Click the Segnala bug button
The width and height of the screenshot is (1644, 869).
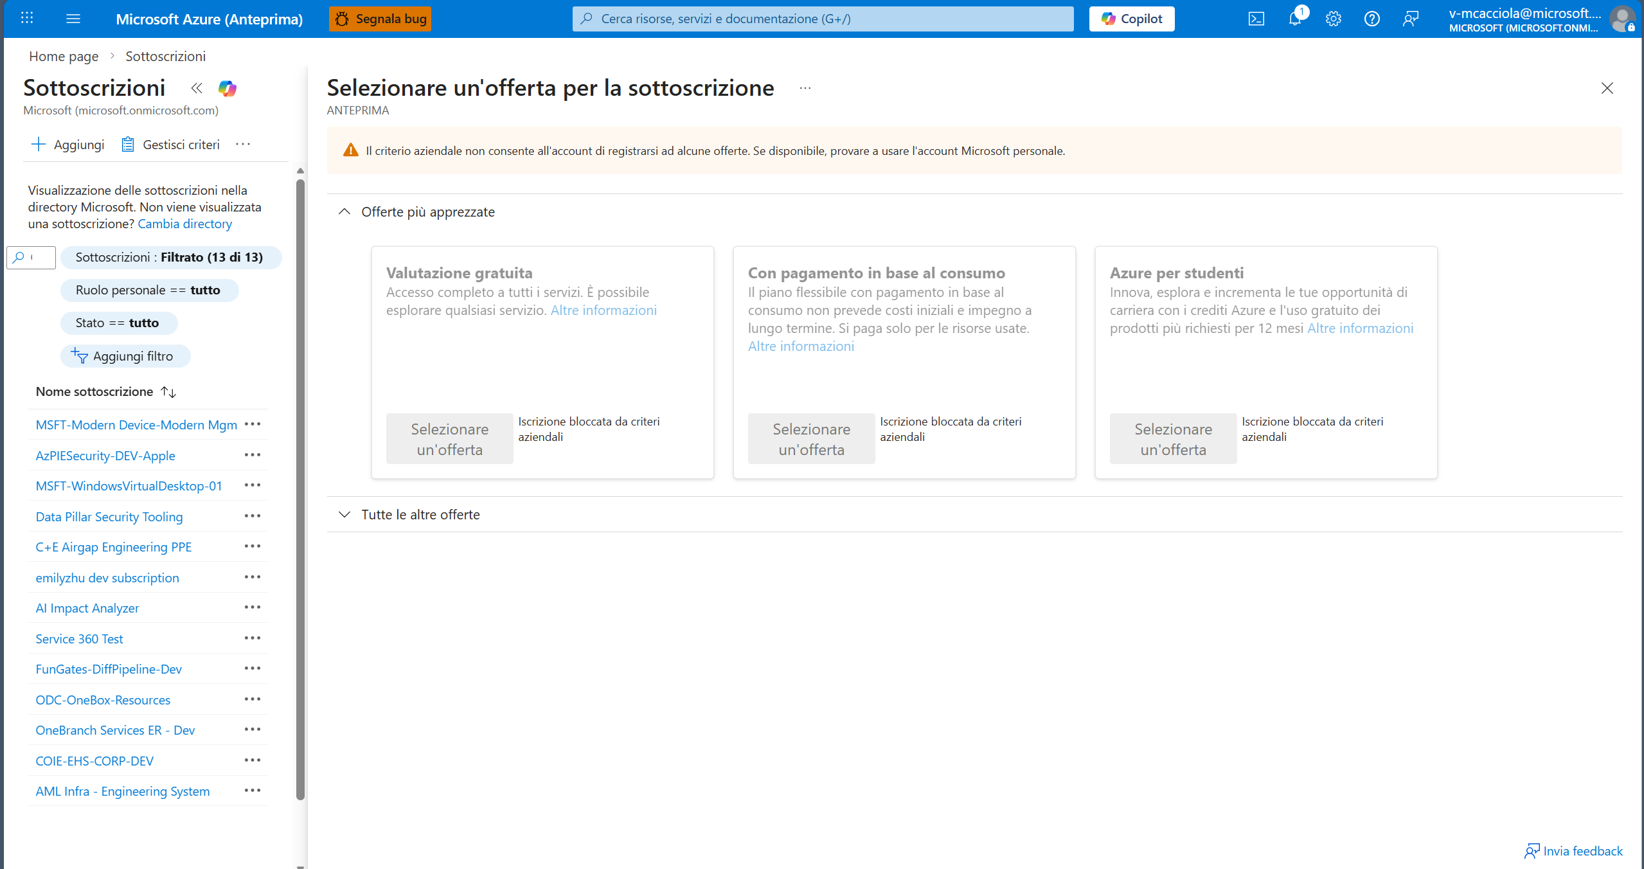coord(380,19)
